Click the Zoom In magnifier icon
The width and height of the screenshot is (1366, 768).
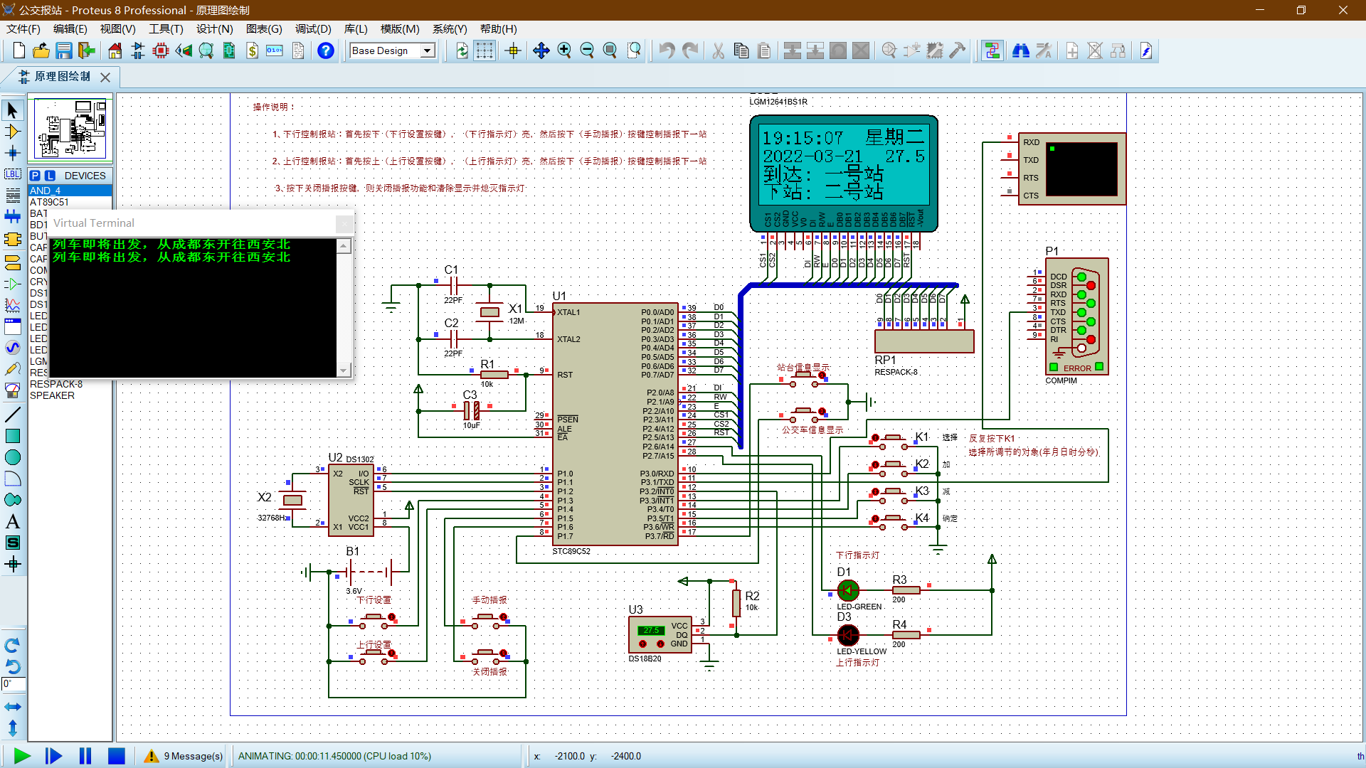pos(564,50)
